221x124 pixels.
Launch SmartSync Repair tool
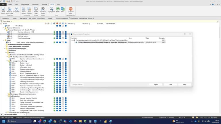tap(43, 10)
